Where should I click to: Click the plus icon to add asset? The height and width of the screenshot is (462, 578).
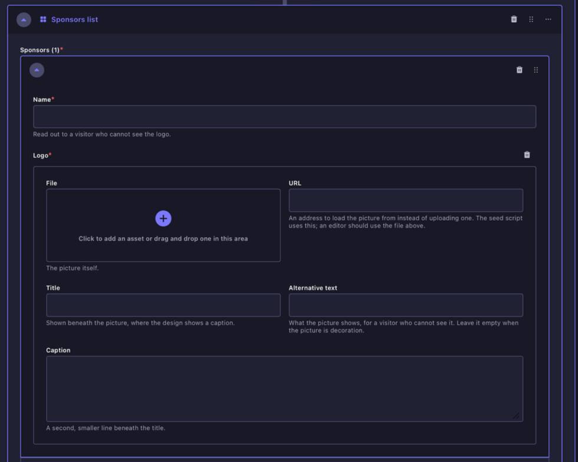pos(163,219)
